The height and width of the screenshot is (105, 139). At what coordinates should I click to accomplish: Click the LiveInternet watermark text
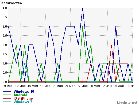[127, 102]
